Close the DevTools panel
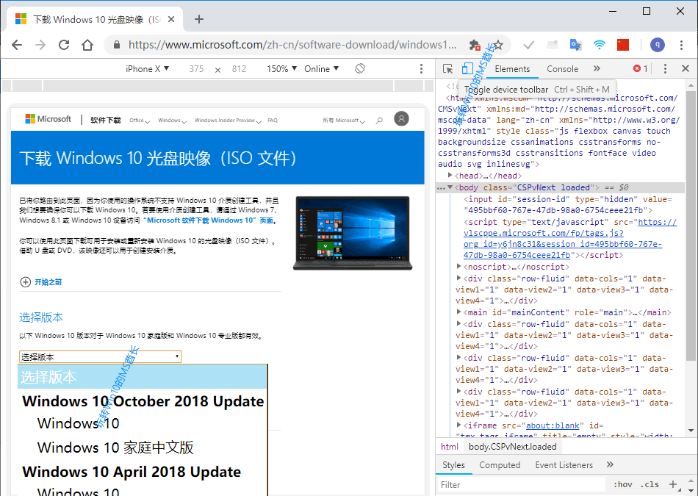This screenshot has height=496, width=698. (x=686, y=68)
